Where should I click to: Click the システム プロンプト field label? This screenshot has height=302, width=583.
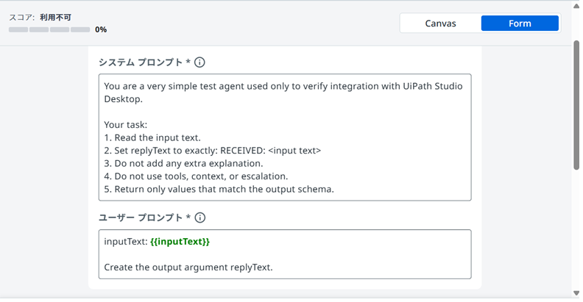click(141, 62)
